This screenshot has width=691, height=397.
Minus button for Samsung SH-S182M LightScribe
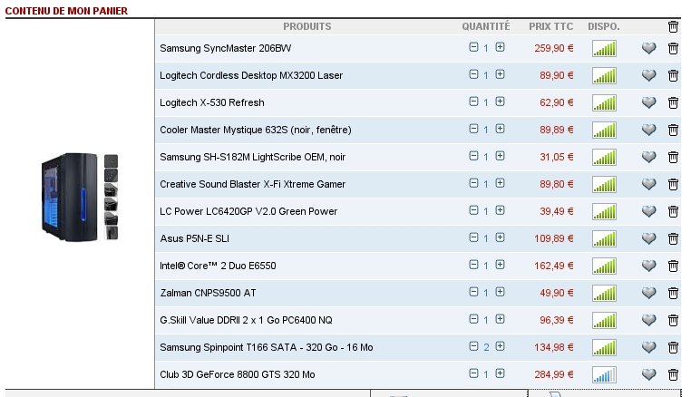click(473, 156)
